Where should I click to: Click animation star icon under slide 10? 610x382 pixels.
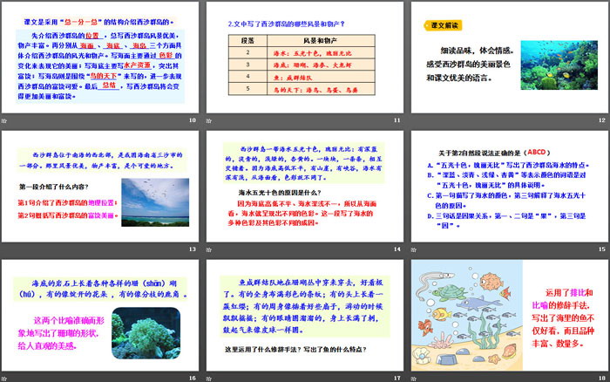point(5,120)
